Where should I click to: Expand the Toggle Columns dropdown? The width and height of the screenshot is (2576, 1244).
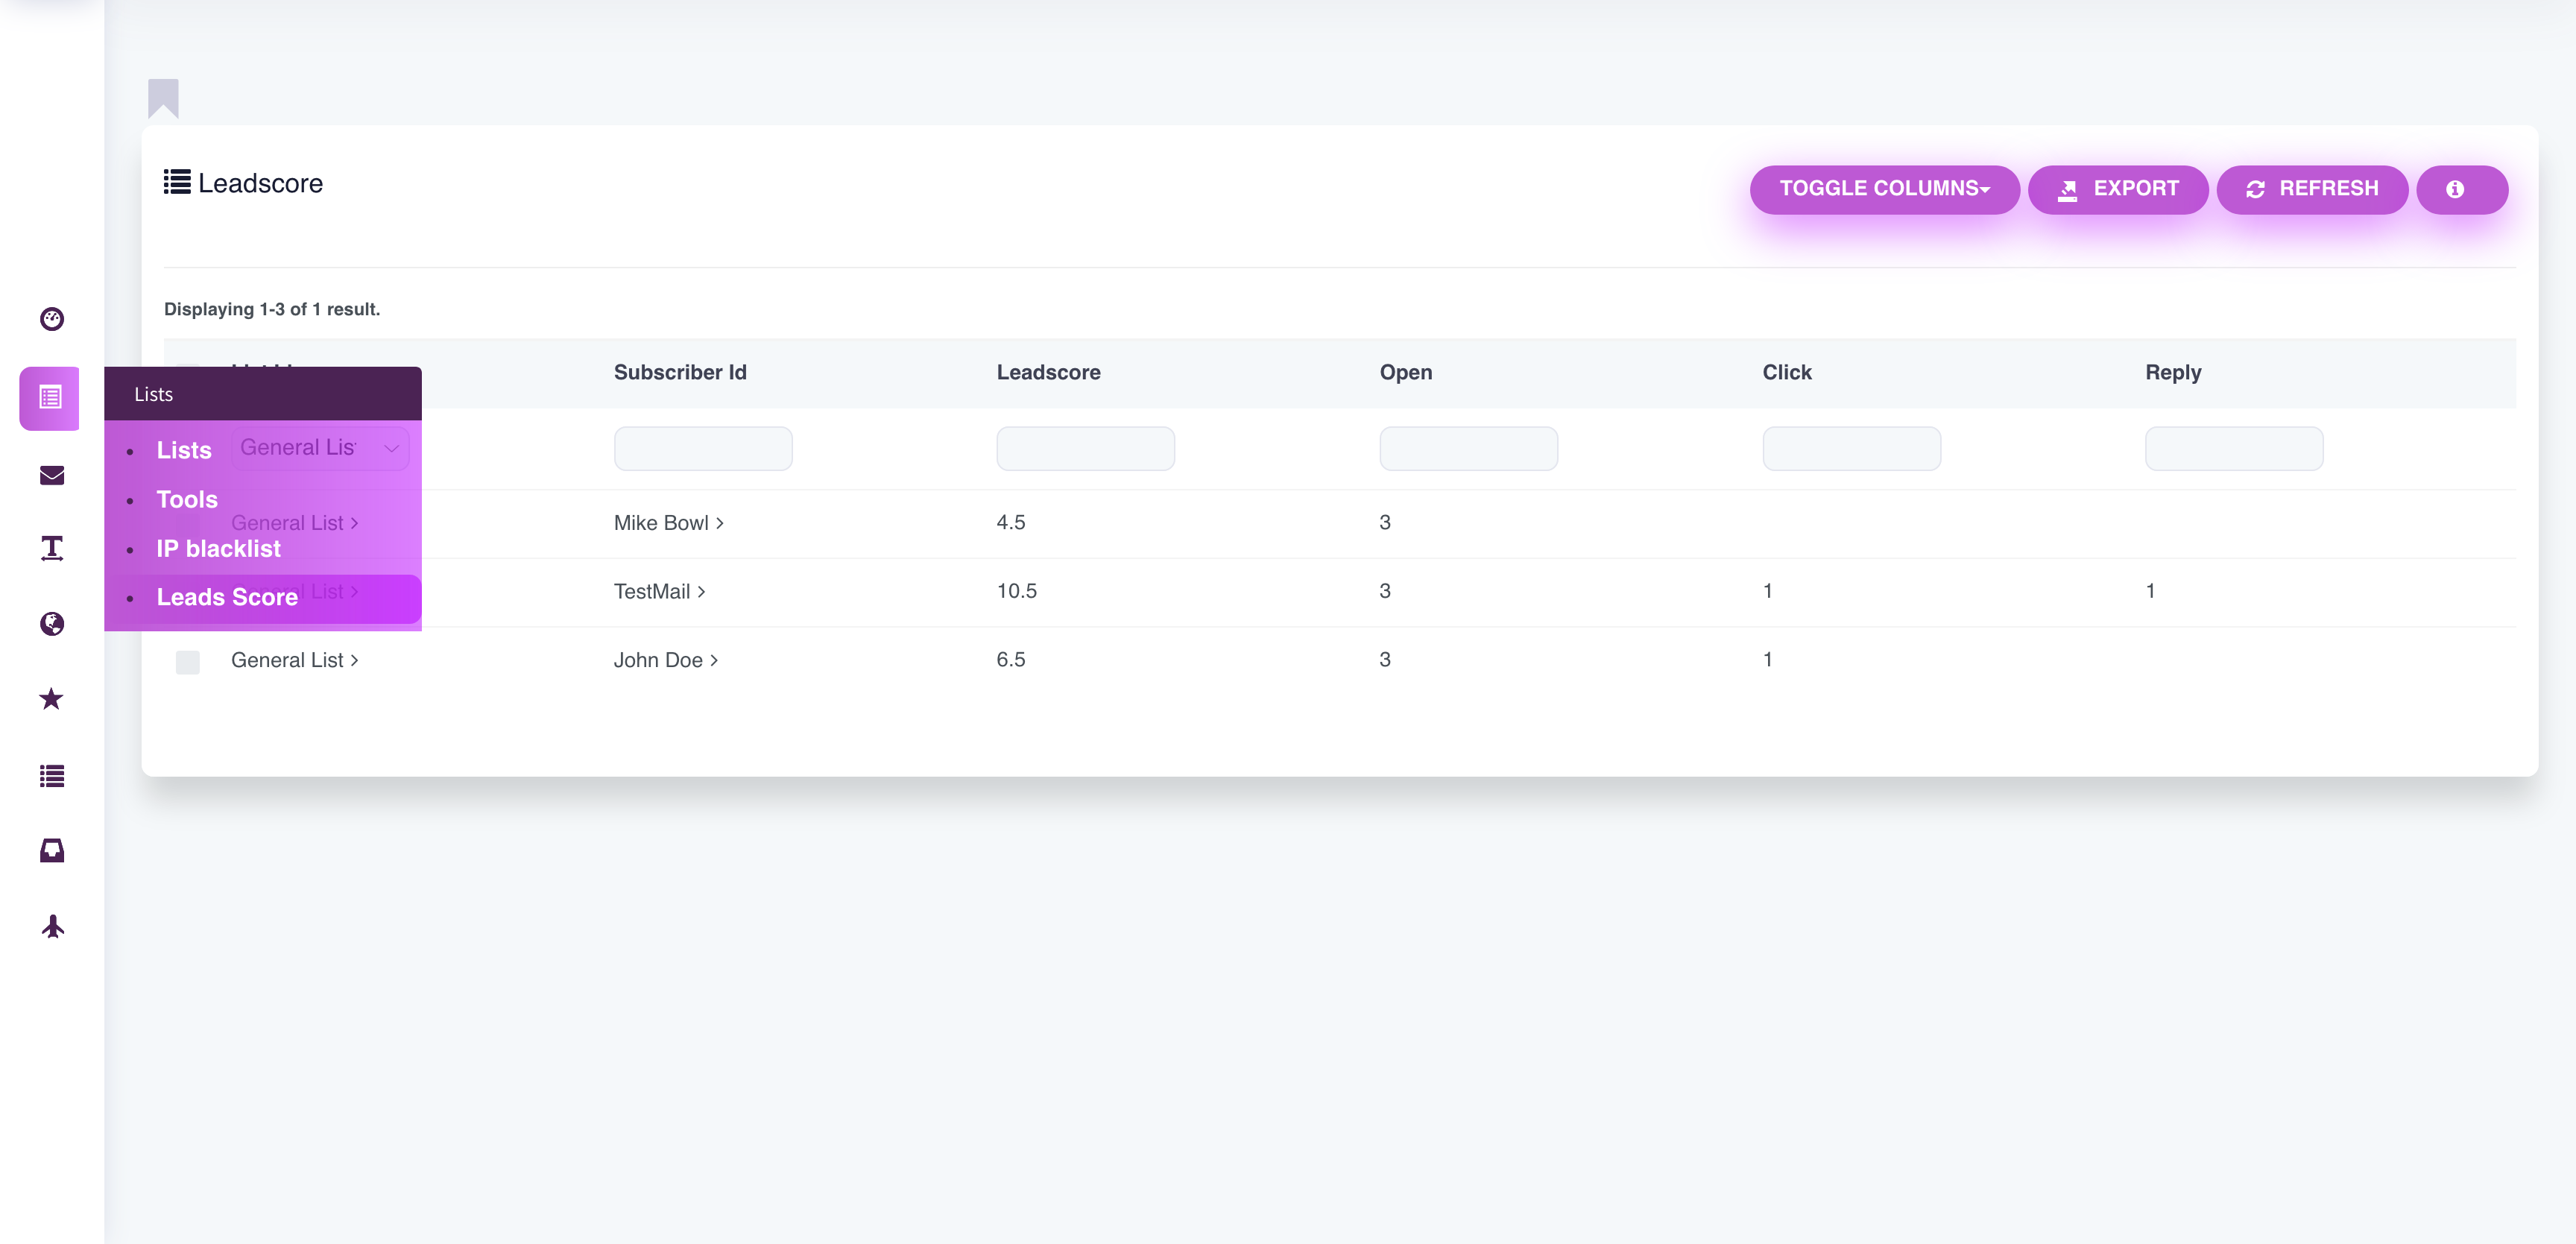tap(1884, 189)
